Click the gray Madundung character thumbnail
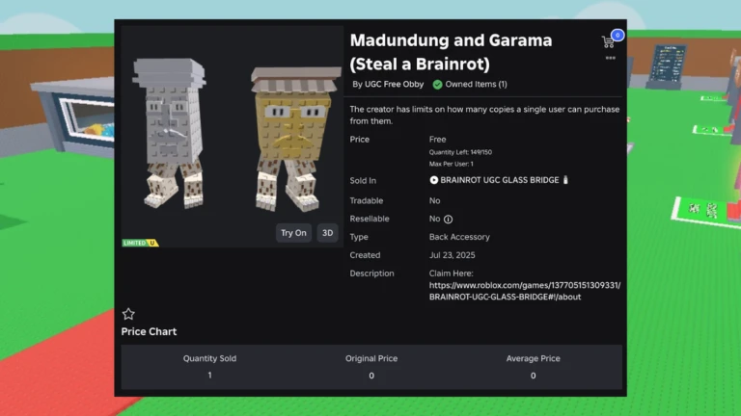Screen dimensions: 741x416 [170, 134]
